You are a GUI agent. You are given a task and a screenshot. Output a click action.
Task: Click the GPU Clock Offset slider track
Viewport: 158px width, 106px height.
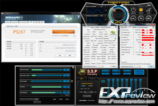(x=47, y=70)
